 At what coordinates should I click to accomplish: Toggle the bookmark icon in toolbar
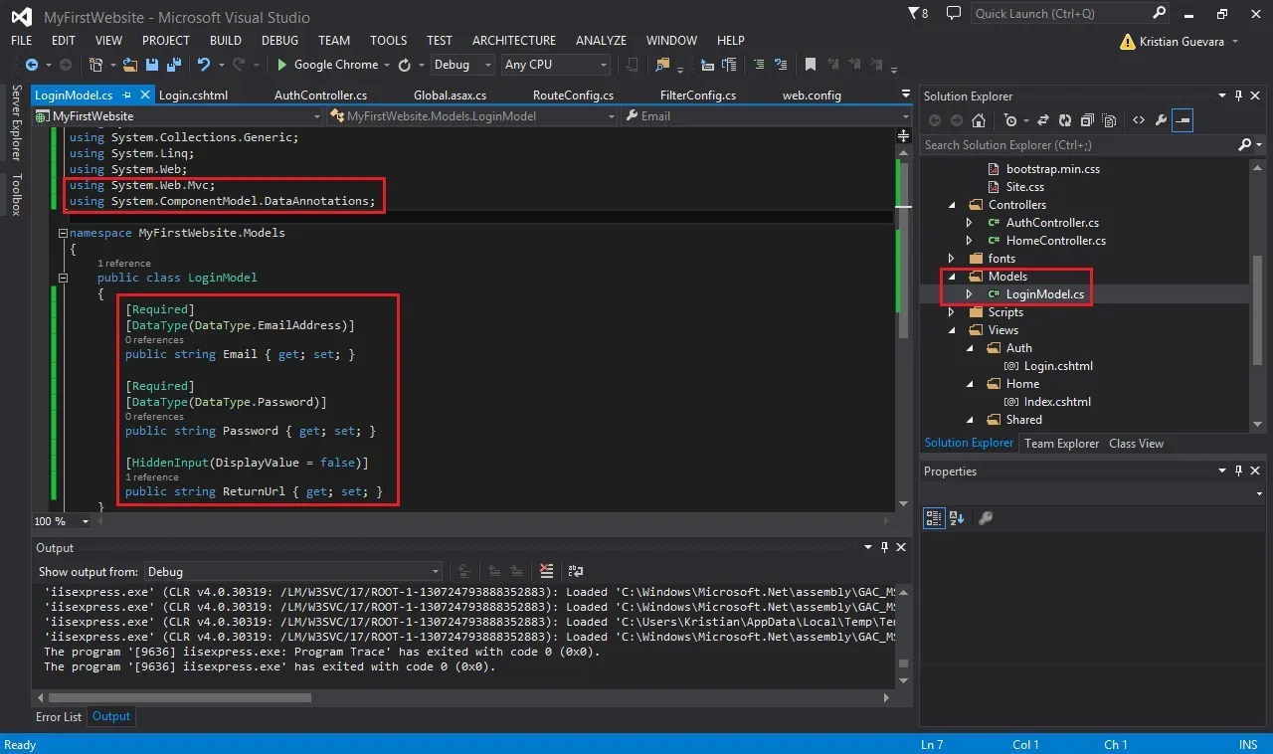point(811,65)
